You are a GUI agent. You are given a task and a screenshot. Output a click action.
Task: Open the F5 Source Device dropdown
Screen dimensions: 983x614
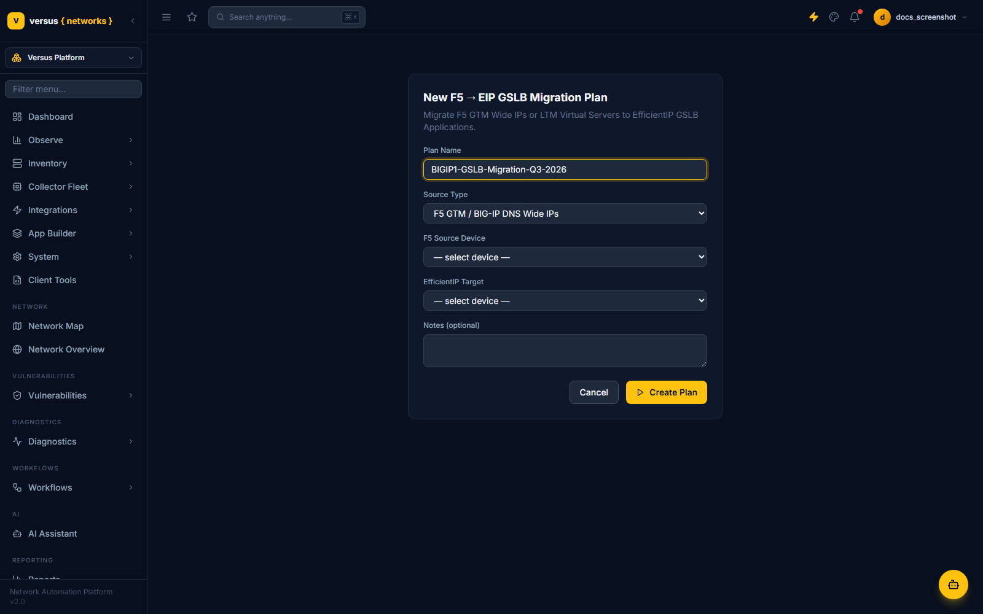click(x=565, y=257)
